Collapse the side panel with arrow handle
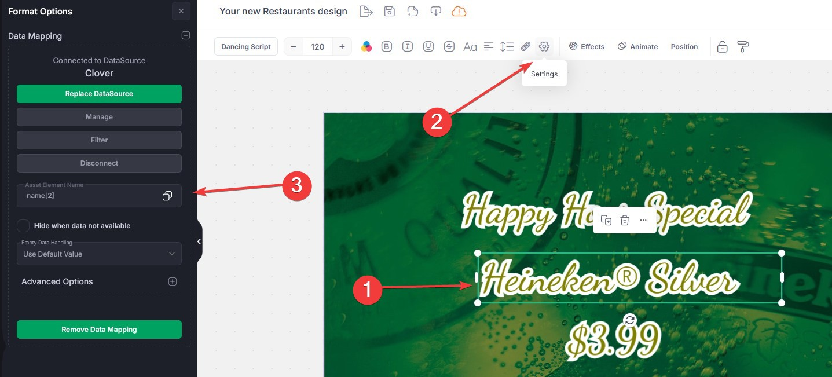The image size is (832, 377). click(199, 241)
